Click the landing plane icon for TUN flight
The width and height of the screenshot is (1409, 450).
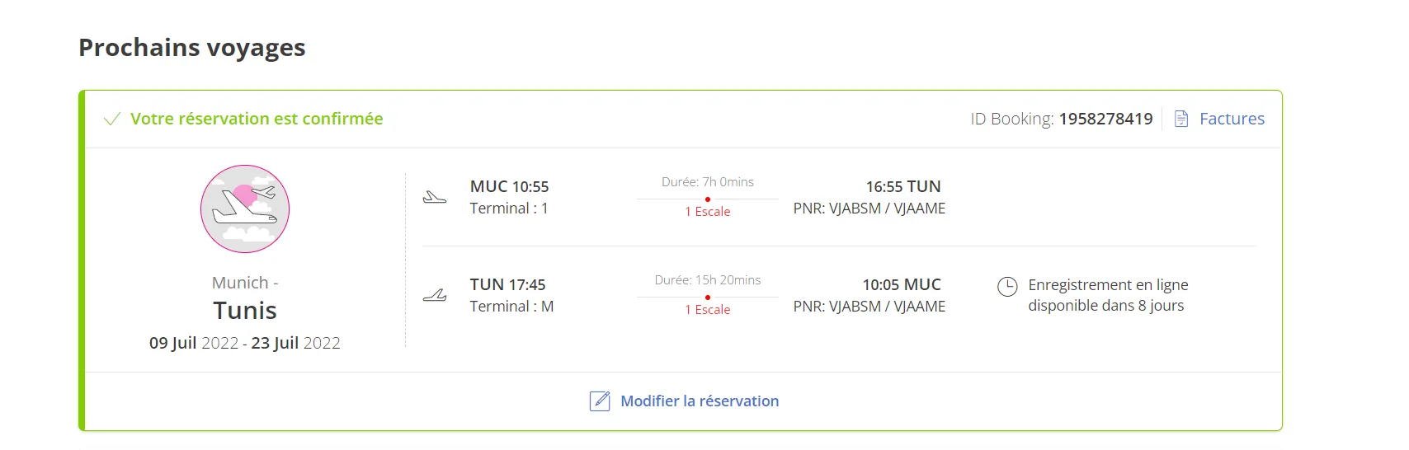tap(435, 295)
